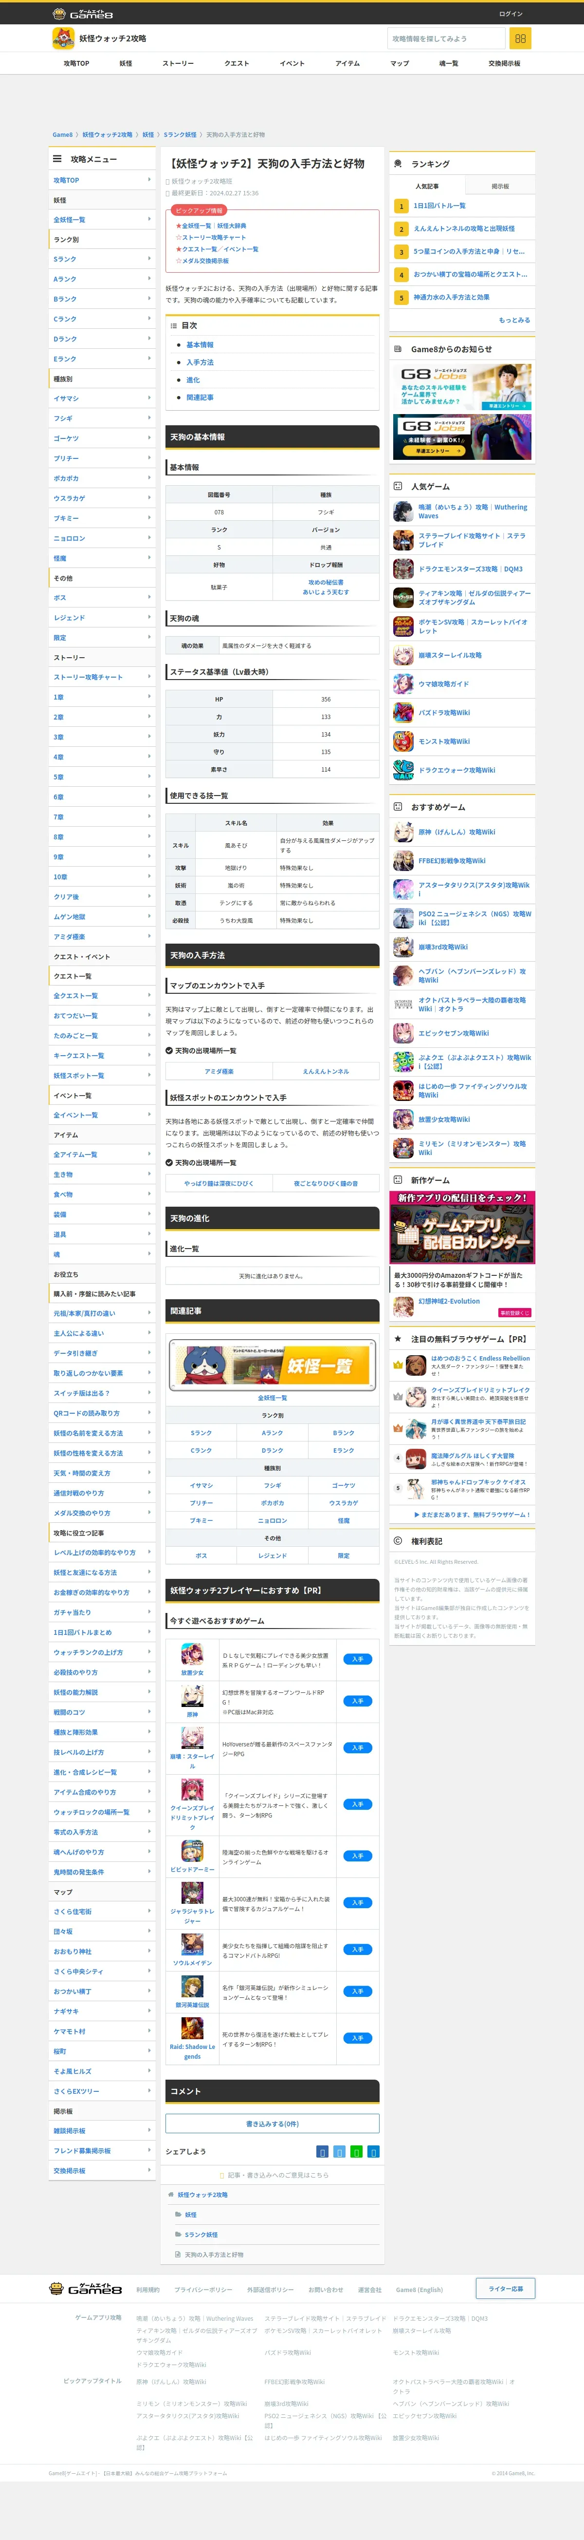Click in the 攻略情報を探してみよう search field

[x=445, y=38]
